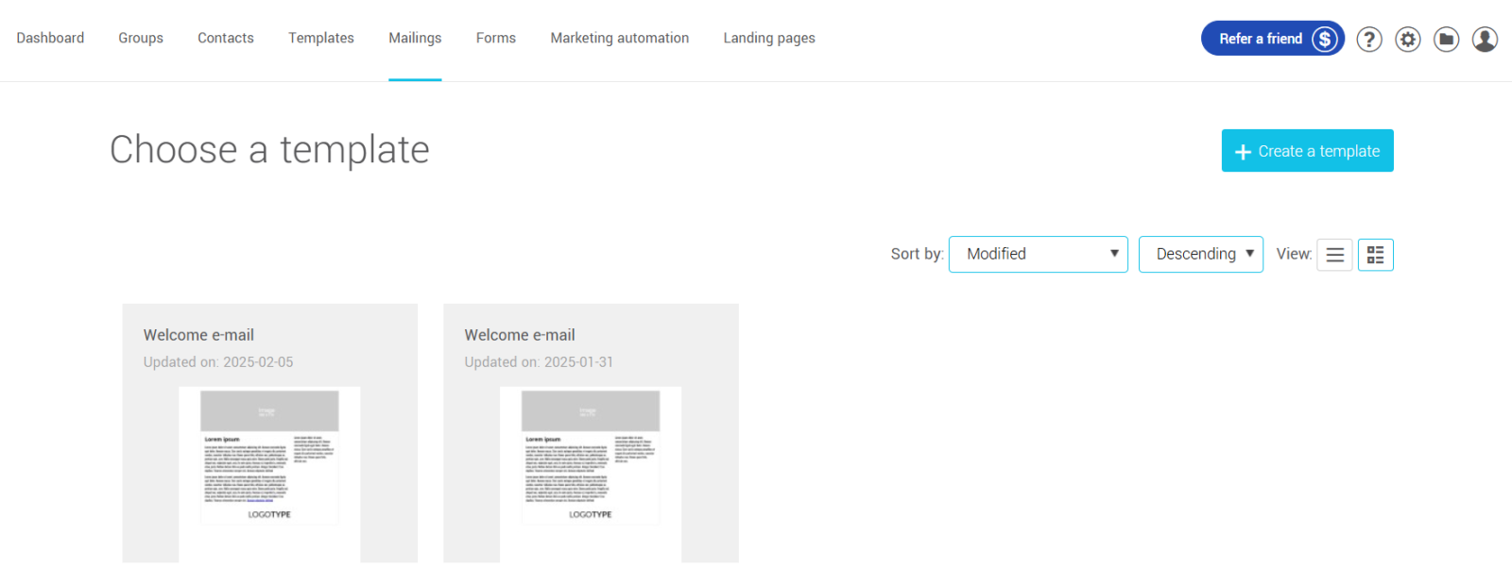Navigate to Contacts
The height and width of the screenshot is (585, 1512).
click(x=226, y=38)
